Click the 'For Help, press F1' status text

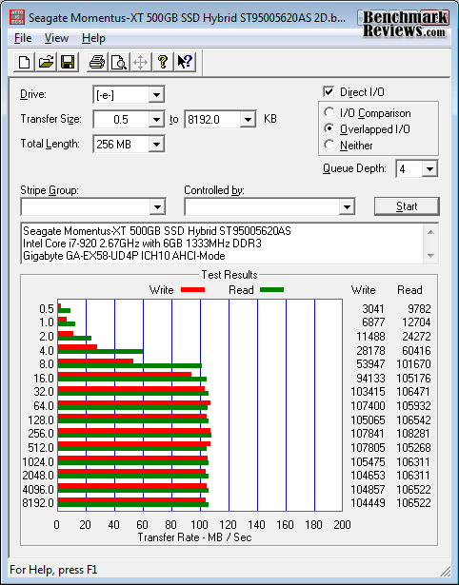click(x=53, y=570)
